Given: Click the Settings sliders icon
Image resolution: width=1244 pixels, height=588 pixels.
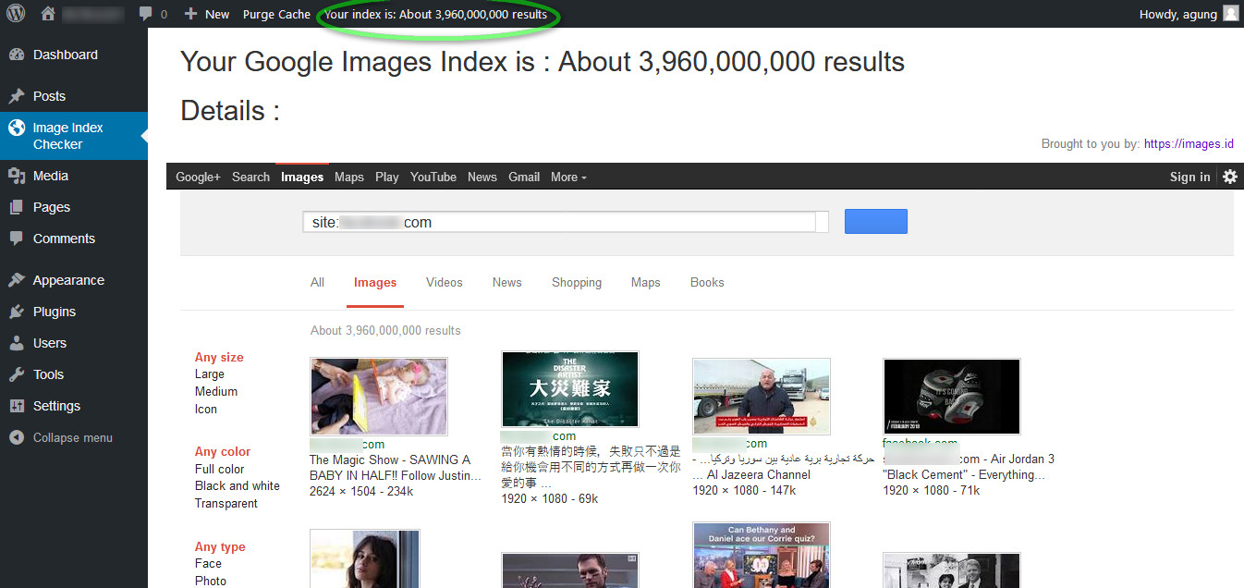Looking at the screenshot, I should (16, 406).
